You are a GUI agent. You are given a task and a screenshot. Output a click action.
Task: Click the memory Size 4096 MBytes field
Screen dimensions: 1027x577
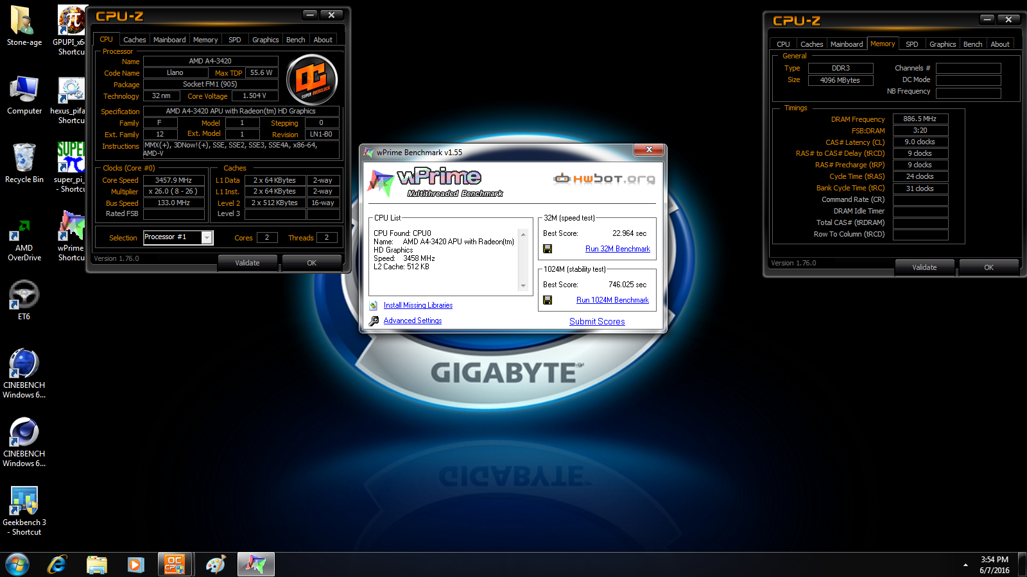(x=840, y=80)
